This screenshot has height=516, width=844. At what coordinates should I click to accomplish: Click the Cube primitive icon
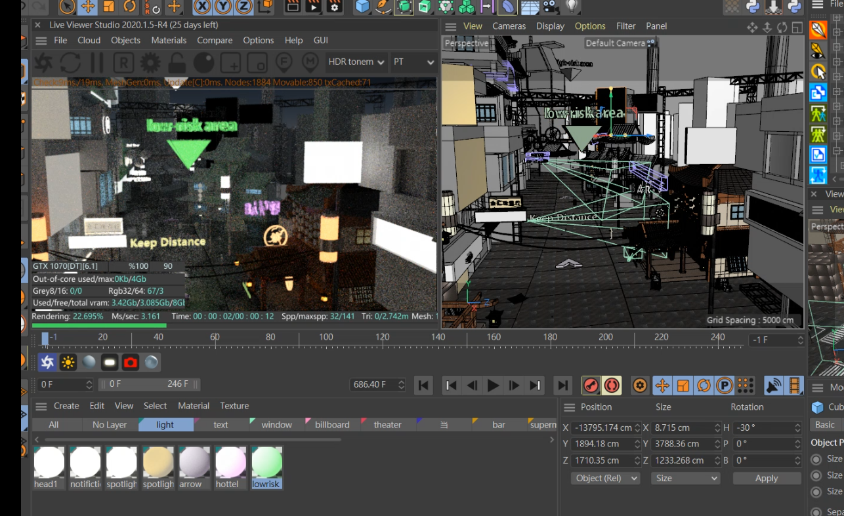click(362, 7)
